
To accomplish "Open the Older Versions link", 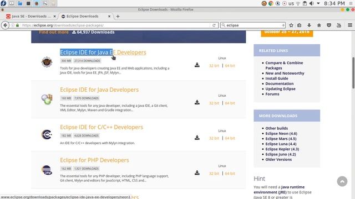I will tap(278, 160).
